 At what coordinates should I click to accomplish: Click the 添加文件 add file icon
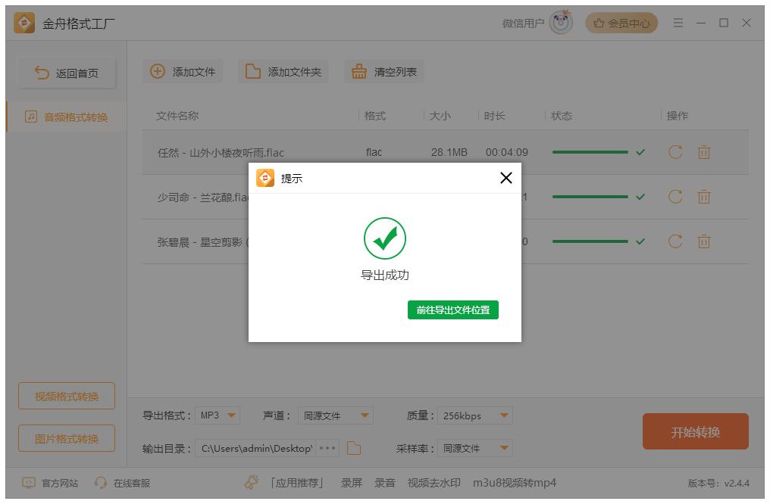pyautogui.click(x=158, y=71)
